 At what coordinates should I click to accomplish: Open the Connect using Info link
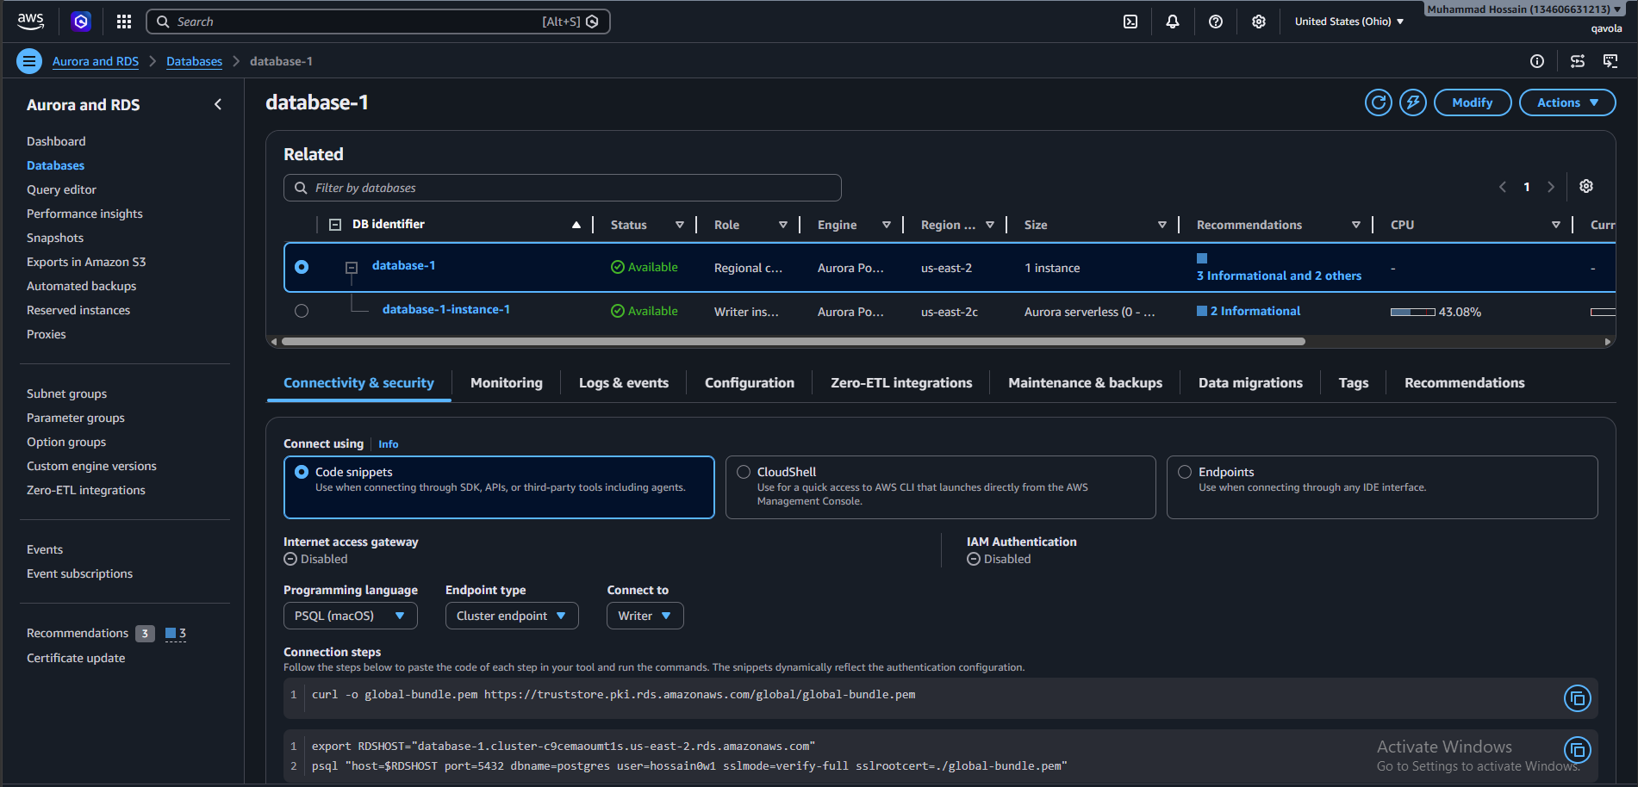pos(389,444)
